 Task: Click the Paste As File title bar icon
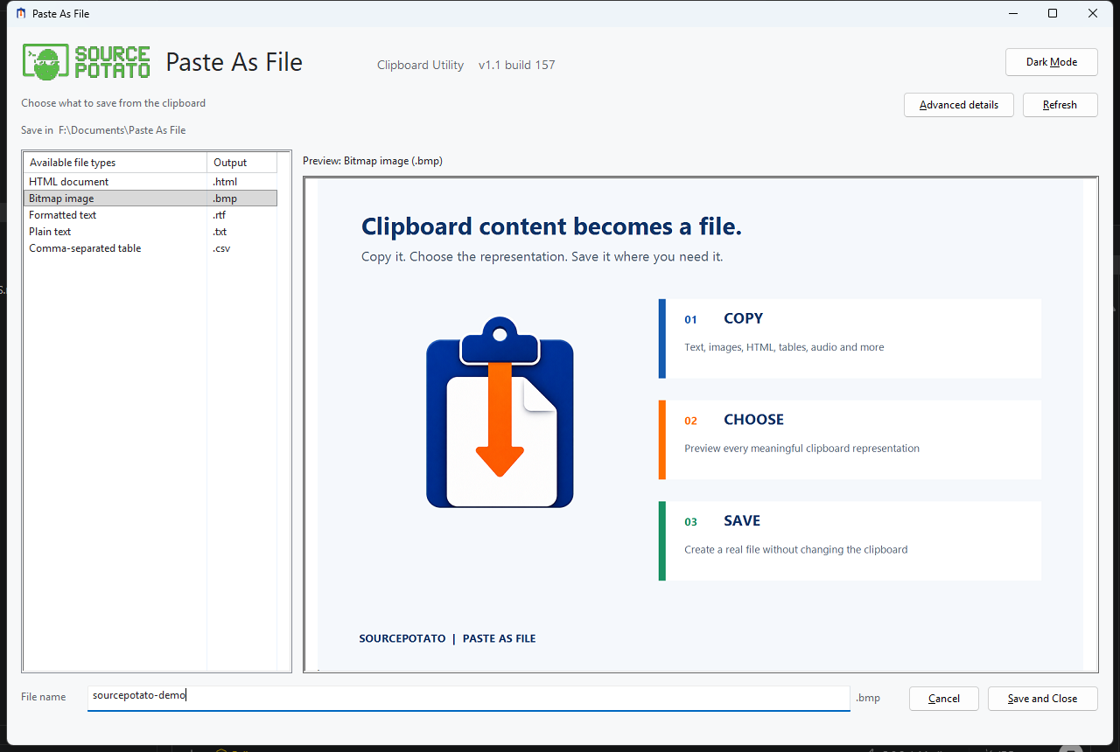pyautogui.click(x=21, y=13)
